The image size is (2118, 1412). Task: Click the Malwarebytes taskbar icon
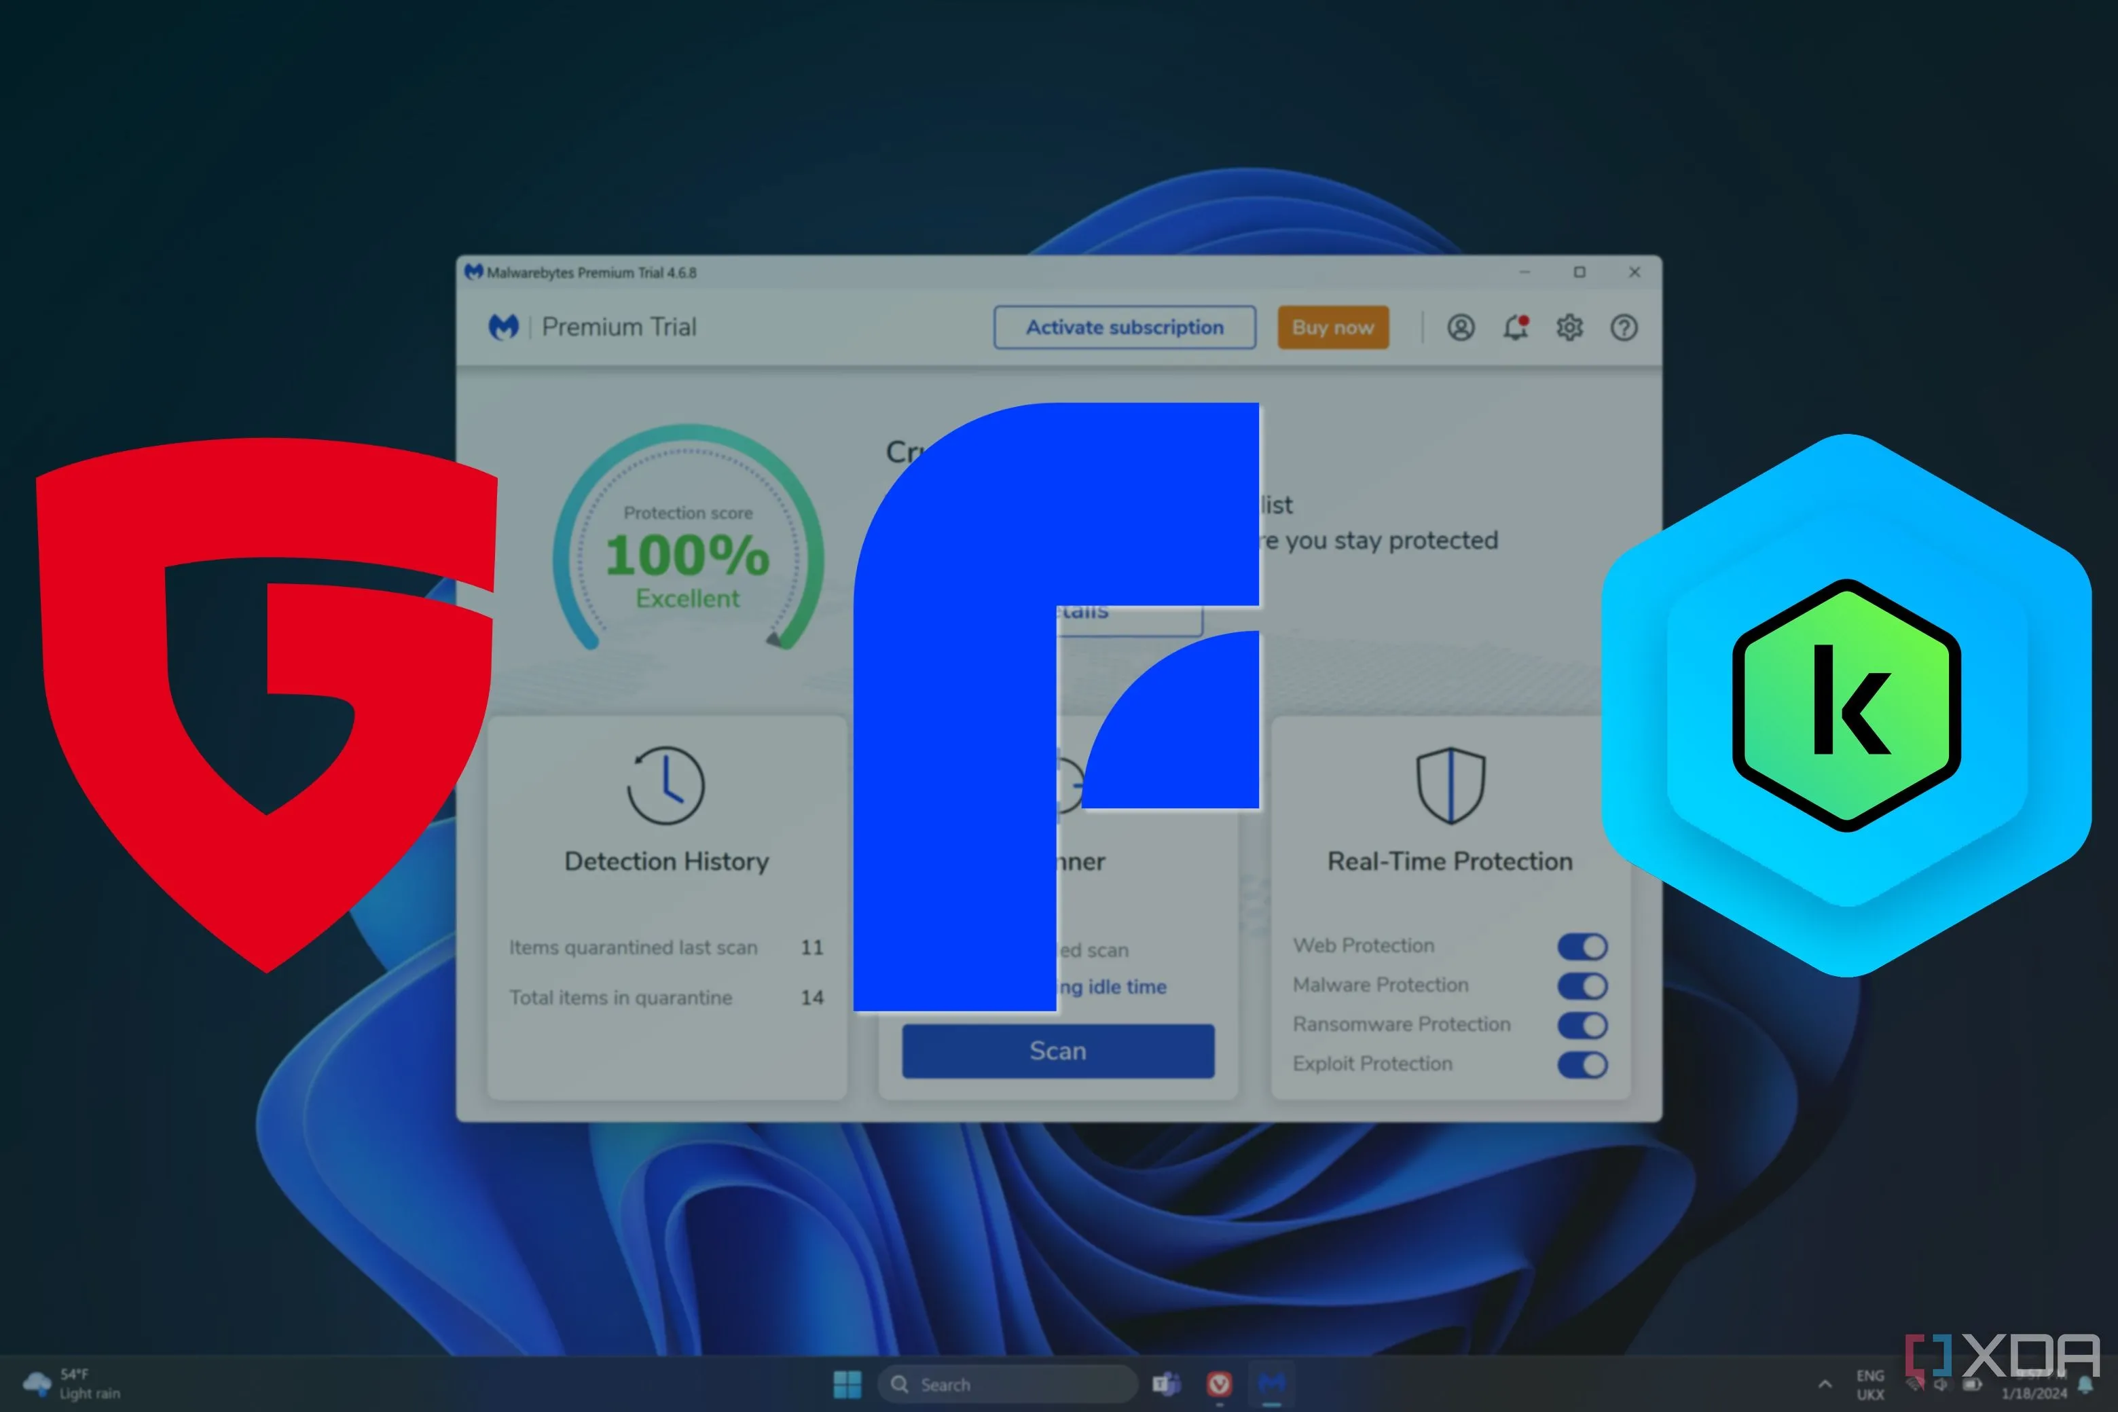pyautogui.click(x=1272, y=1384)
